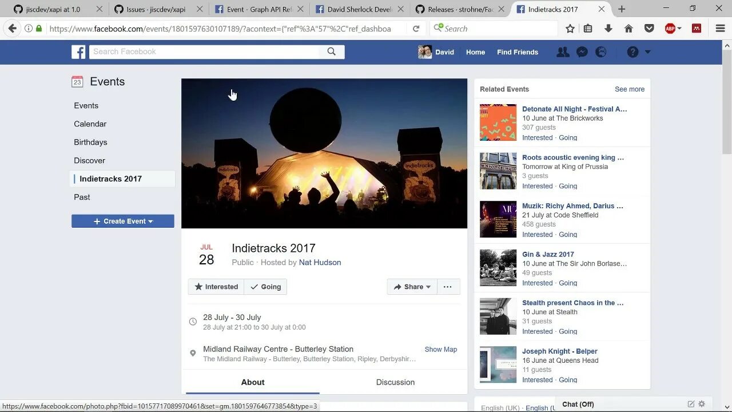Open Past in the left sidebar

[82, 197]
